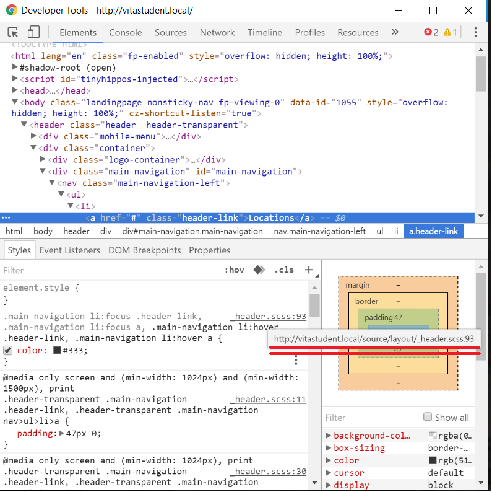Viewport: 492px width, 492px height.
Task: Click the DOM tree vertical scrollbar thumb
Action: [x=481, y=74]
